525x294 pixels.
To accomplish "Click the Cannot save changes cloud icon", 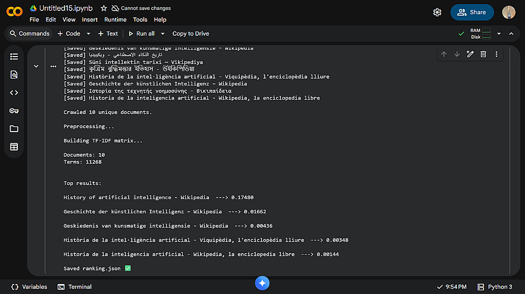I will coord(115,8).
